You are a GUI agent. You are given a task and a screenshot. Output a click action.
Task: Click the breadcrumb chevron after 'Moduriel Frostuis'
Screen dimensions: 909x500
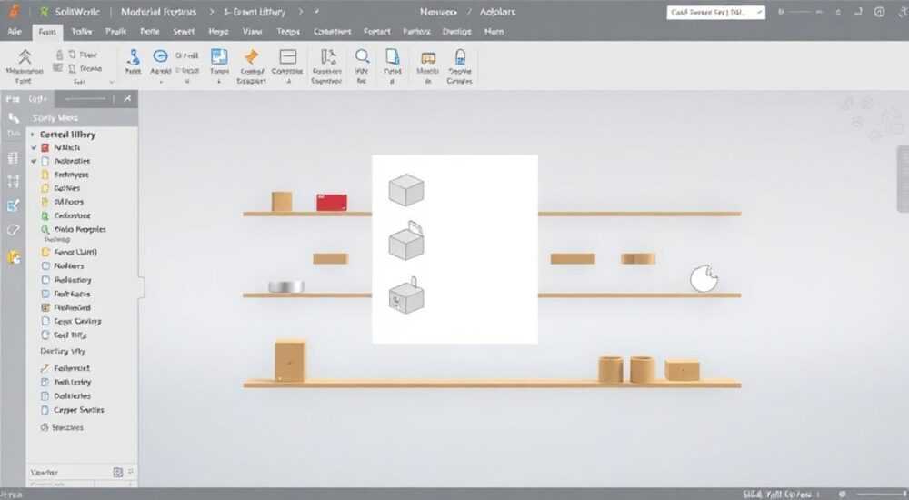click(x=212, y=12)
